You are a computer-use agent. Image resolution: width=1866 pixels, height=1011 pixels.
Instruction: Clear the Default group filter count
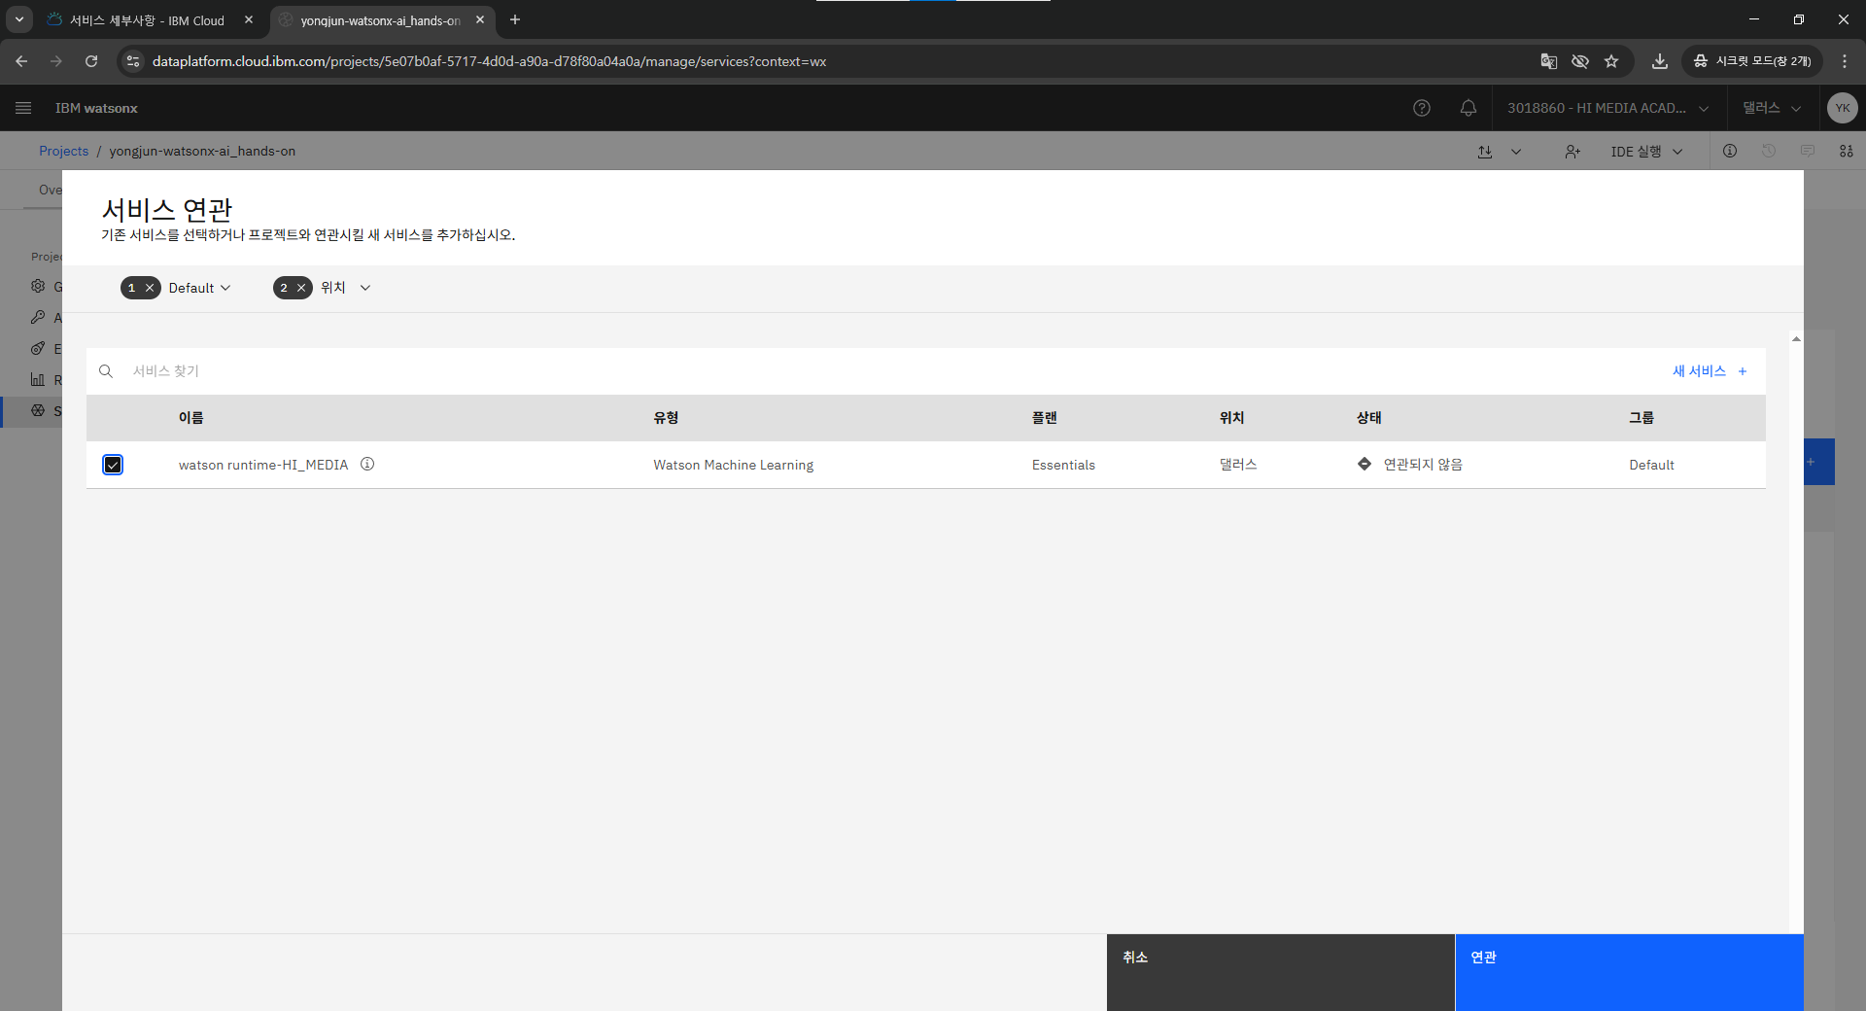[x=150, y=288]
